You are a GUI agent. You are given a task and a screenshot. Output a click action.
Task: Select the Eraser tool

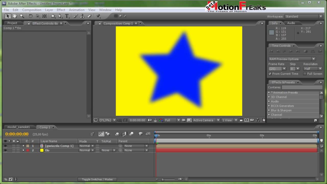(x=89, y=16)
